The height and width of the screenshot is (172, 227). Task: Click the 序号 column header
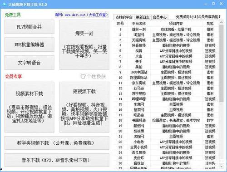click(x=120, y=24)
